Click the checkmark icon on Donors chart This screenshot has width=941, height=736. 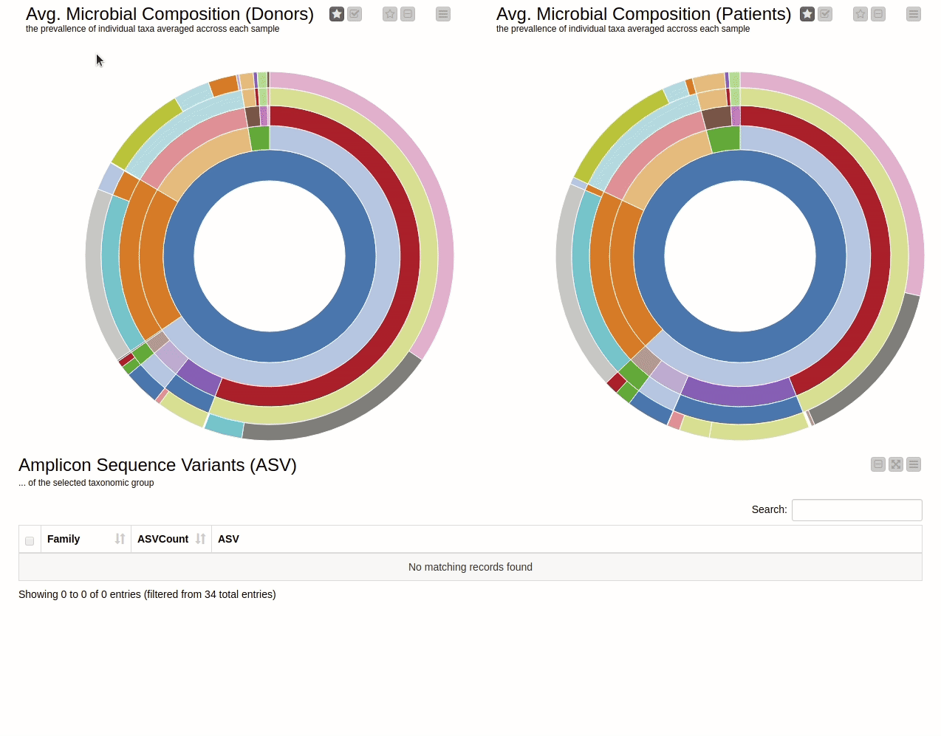tap(355, 14)
